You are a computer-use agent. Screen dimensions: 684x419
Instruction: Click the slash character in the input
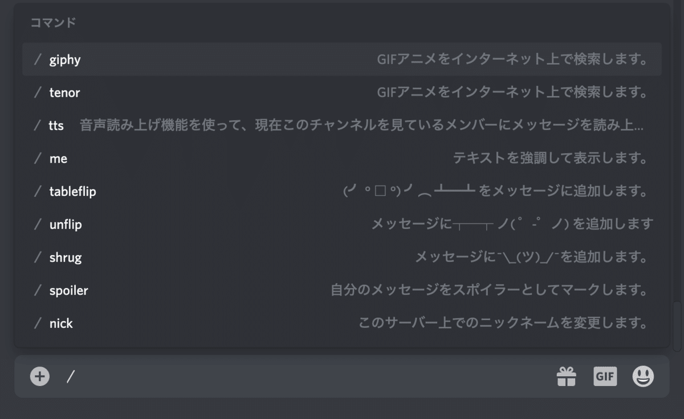coord(71,376)
